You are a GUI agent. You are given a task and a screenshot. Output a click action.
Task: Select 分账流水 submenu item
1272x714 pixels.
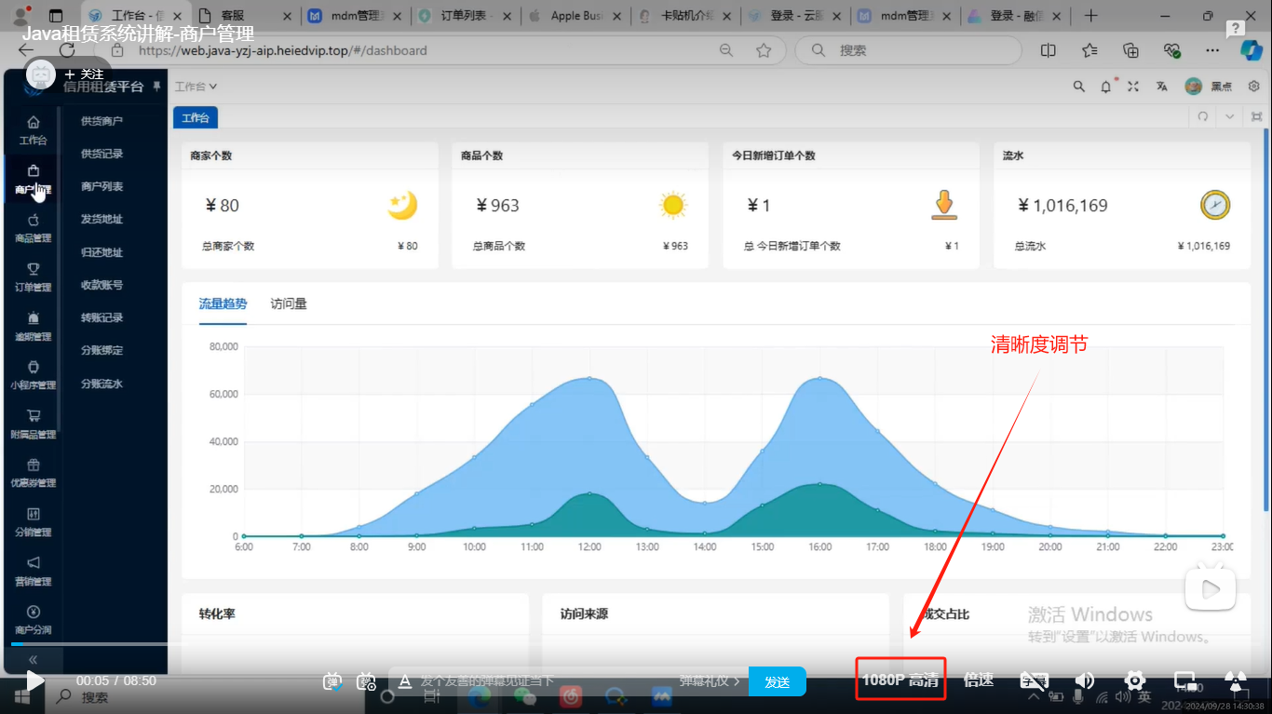[x=101, y=384]
